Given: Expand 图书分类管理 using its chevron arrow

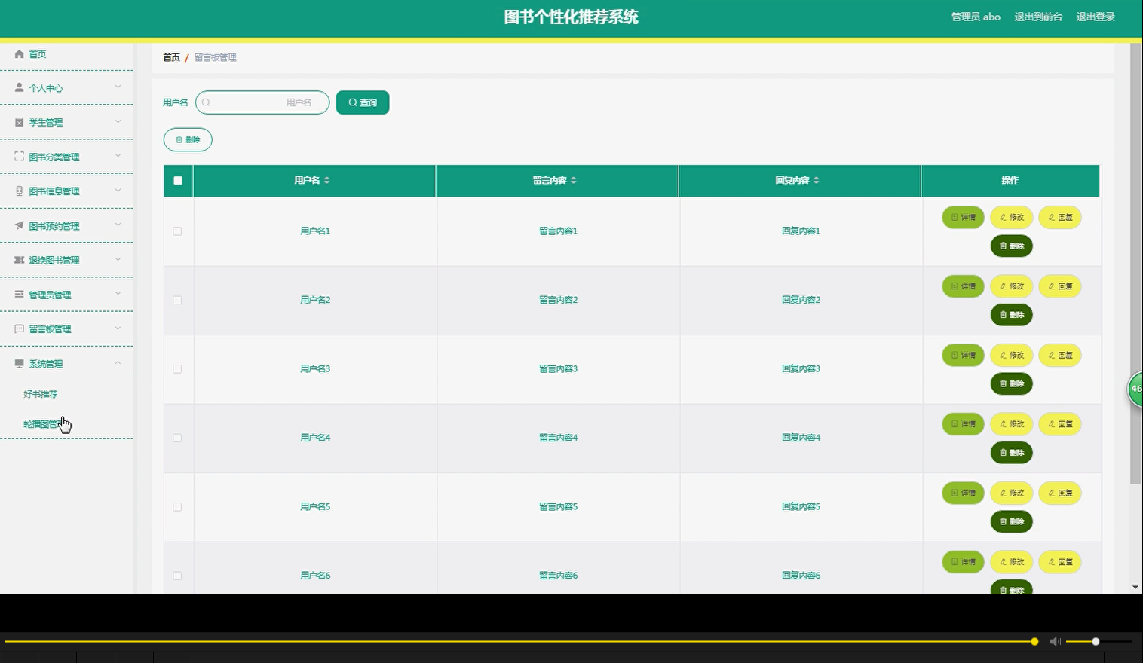Looking at the screenshot, I should coord(118,156).
